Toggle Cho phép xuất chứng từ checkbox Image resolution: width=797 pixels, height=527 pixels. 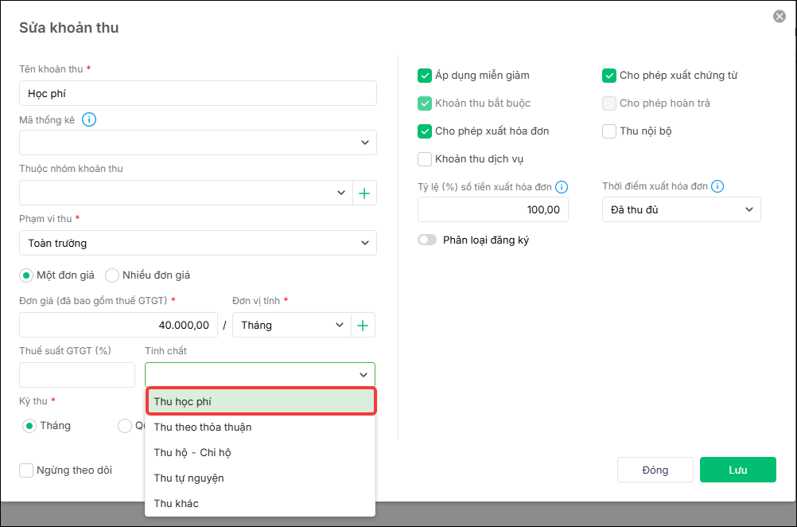point(609,76)
